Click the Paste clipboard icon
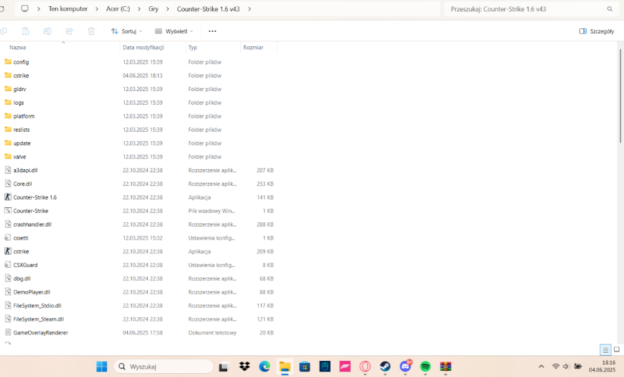The width and height of the screenshot is (624, 377). [x=26, y=31]
